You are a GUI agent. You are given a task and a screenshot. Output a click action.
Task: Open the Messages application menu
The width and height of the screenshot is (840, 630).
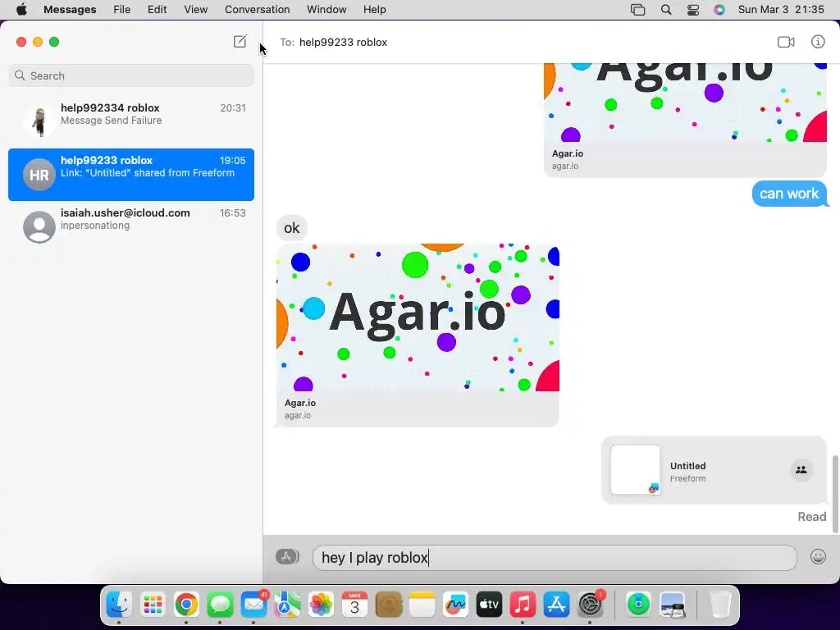point(70,10)
